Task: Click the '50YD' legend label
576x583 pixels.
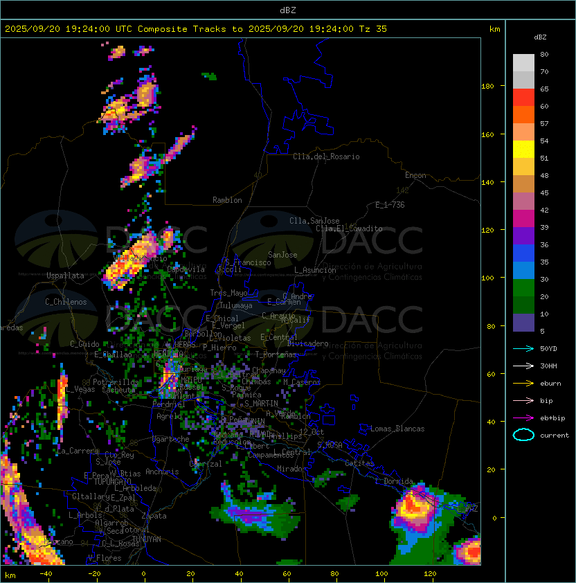Action: pyautogui.click(x=548, y=349)
